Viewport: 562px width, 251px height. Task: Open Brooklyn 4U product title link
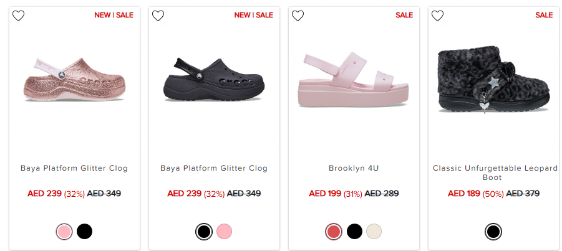pyautogui.click(x=354, y=168)
